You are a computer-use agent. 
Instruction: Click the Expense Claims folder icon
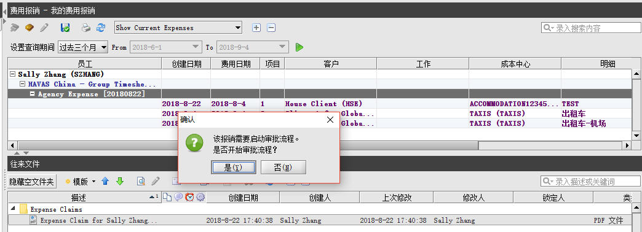coord(23,209)
